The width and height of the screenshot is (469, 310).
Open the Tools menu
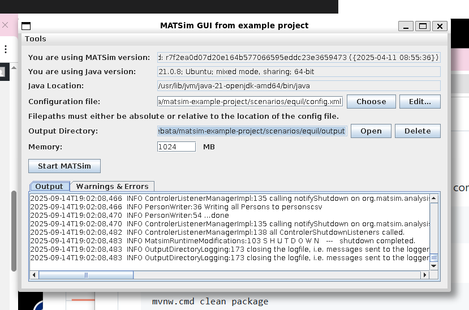coord(35,39)
